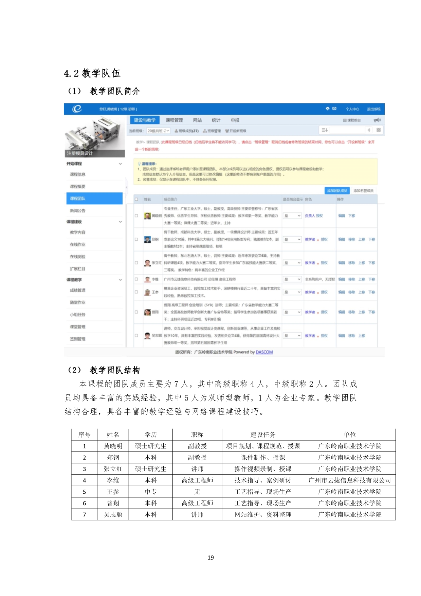Tick the checkbox for 曾翔 row
The image size is (421, 596).
click(136, 312)
